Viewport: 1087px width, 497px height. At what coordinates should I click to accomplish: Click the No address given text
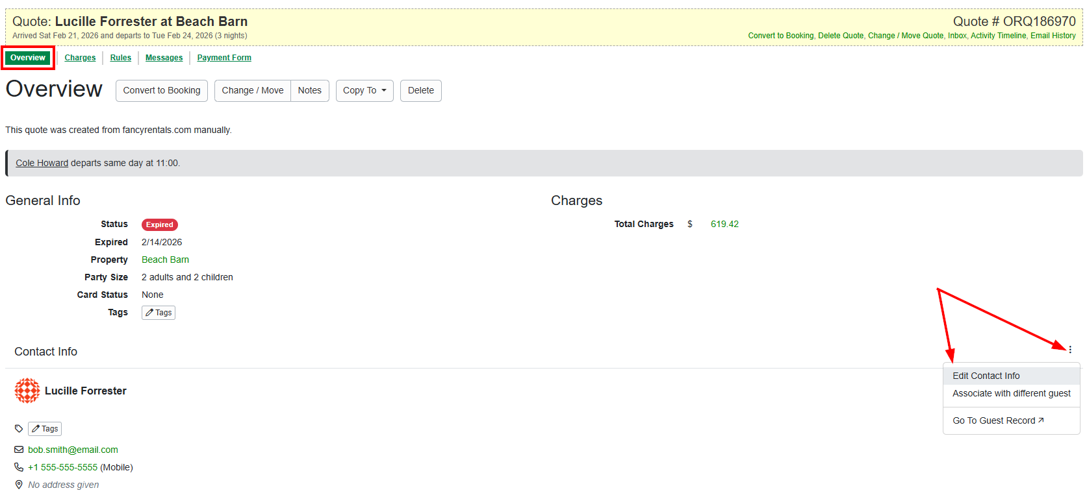(64, 485)
